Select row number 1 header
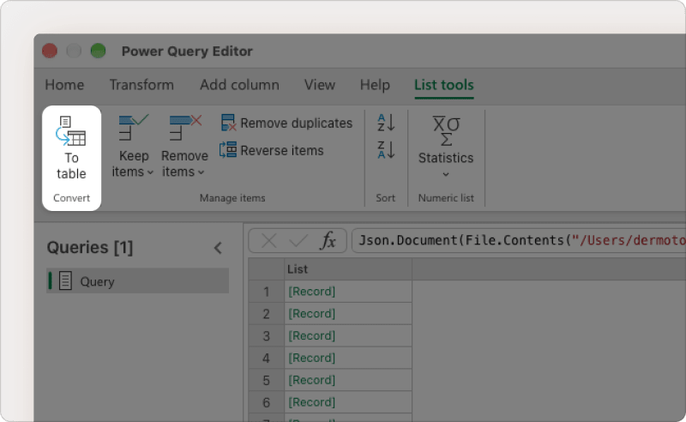Image resolution: width=686 pixels, height=422 pixels. (267, 292)
